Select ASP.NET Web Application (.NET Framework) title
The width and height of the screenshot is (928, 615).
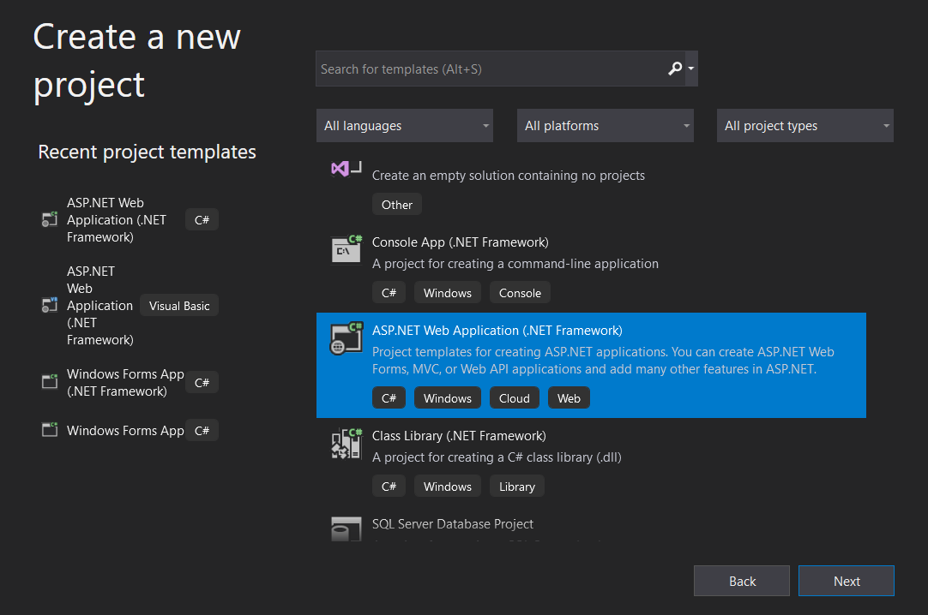pos(497,331)
